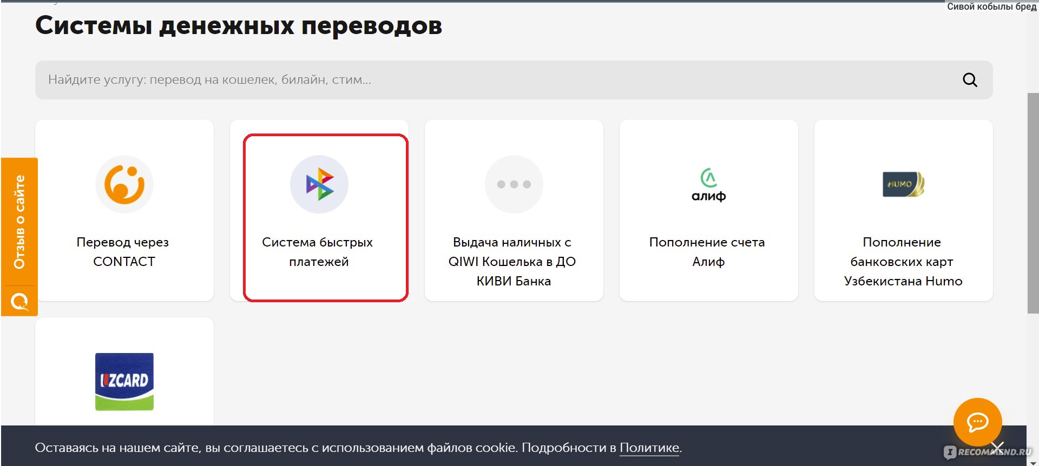Close the cookie notice banner
This screenshot has height=466, width=1039.
click(997, 448)
